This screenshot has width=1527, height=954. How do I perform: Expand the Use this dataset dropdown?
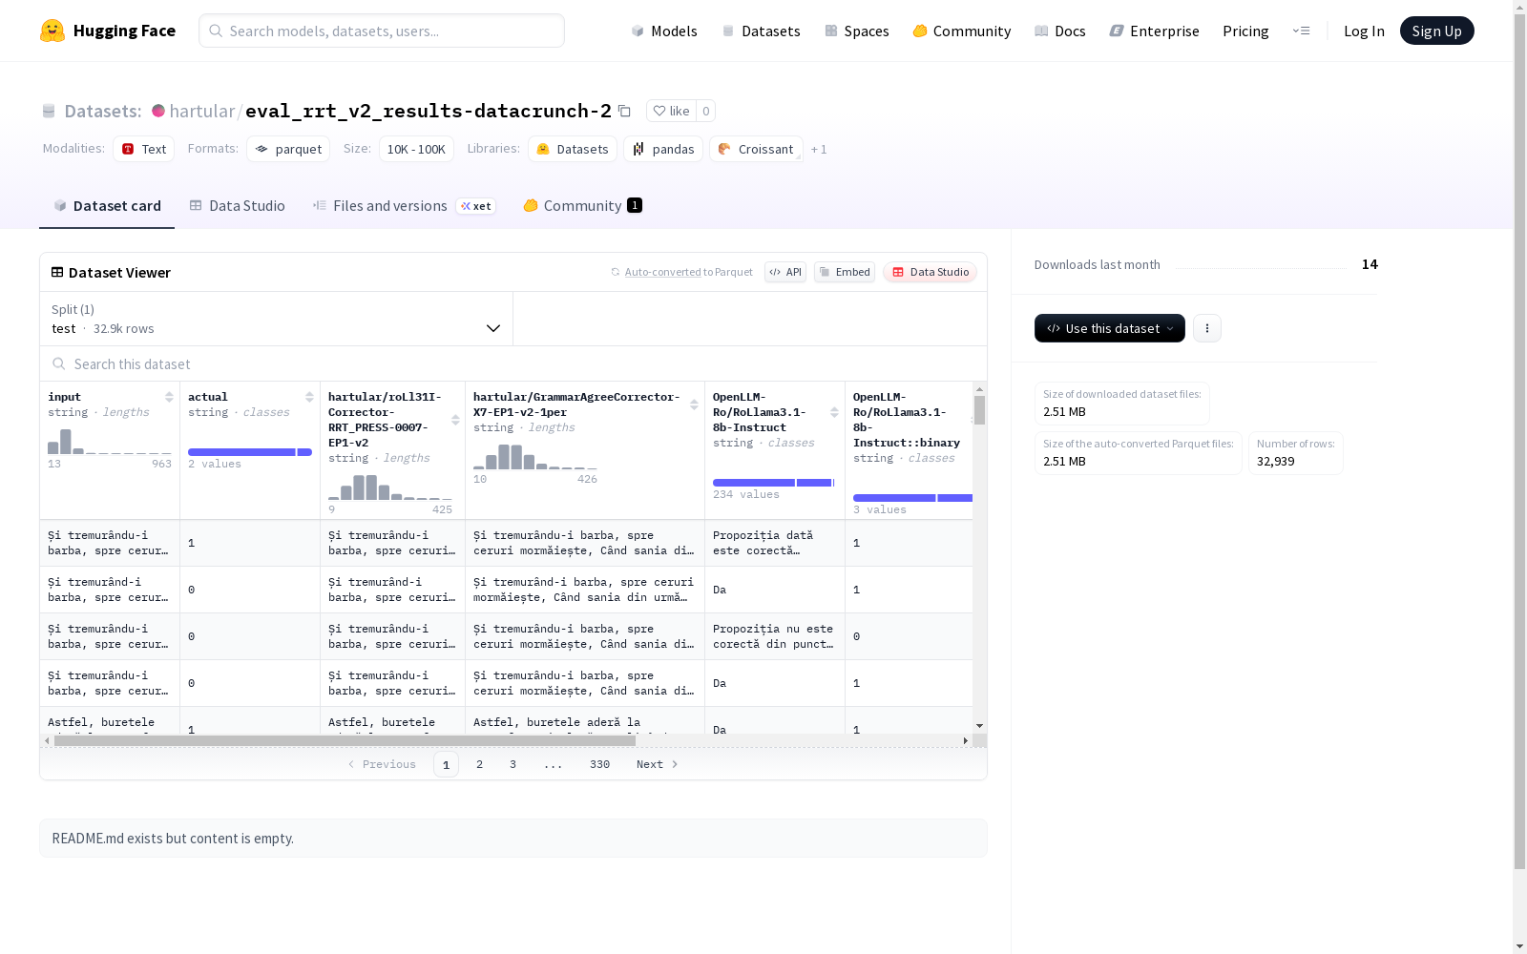coord(1109,328)
